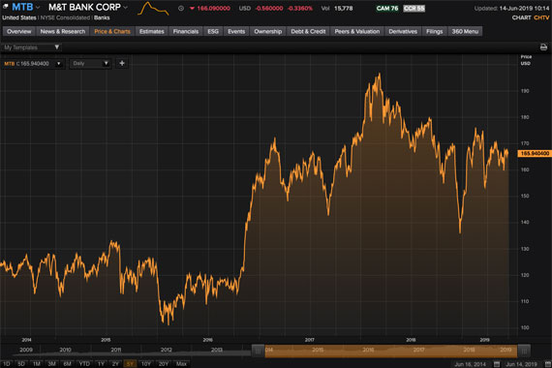Image resolution: width=552 pixels, height=368 pixels.
Task: Click the right handle of range slider
Action: click(524, 351)
